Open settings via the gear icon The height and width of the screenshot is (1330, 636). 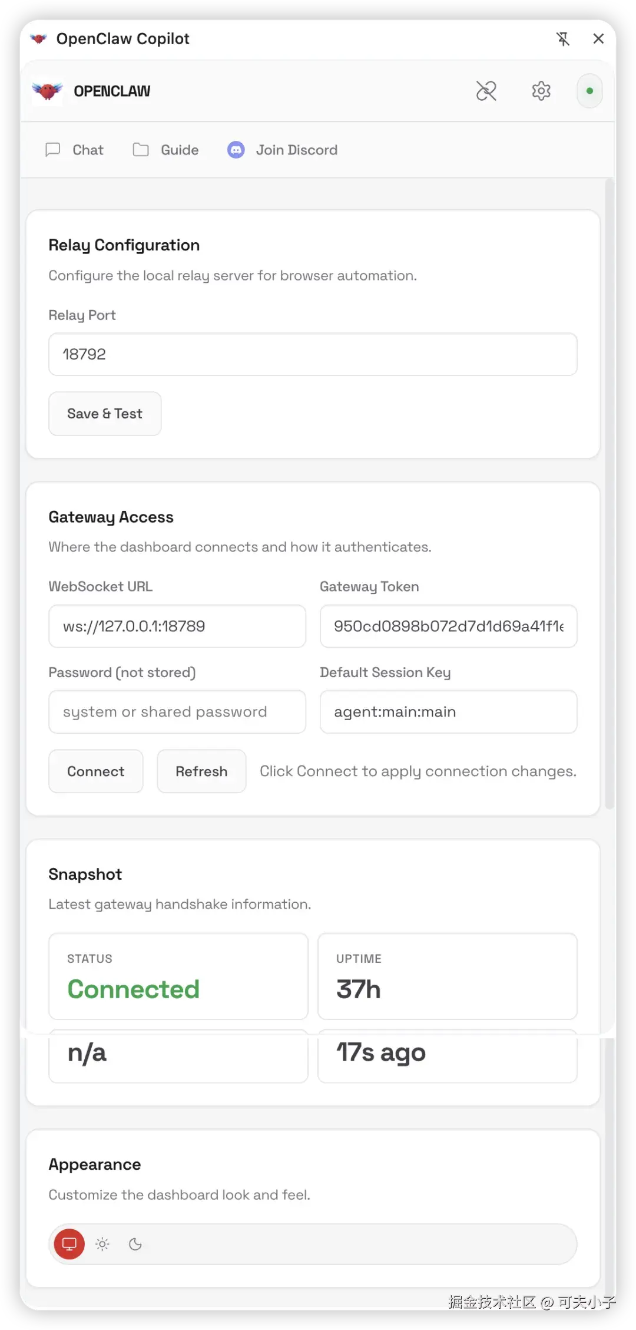coord(541,91)
